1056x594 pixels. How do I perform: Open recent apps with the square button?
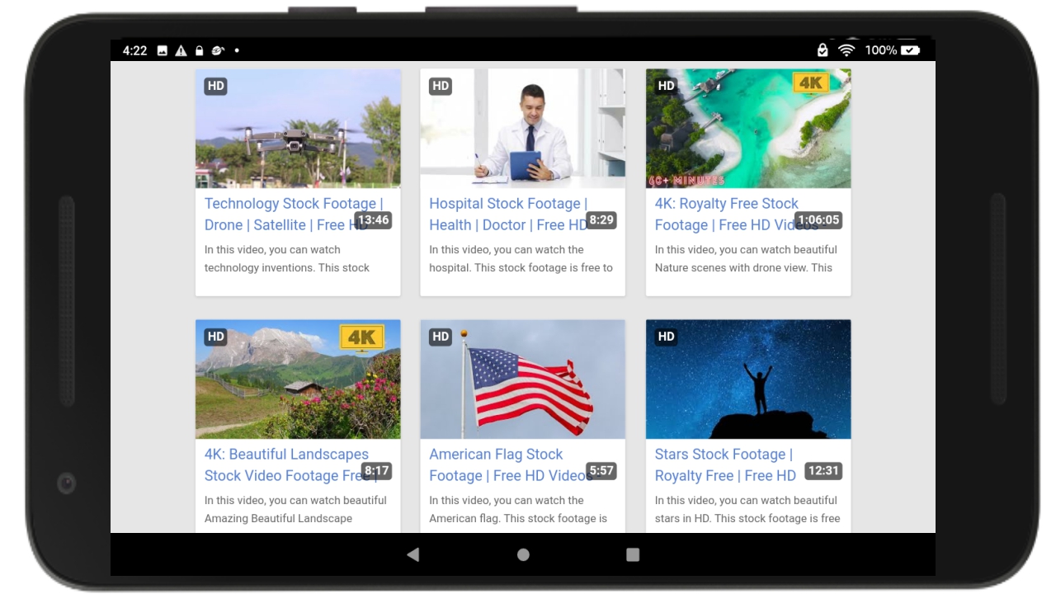pos(632,555)
